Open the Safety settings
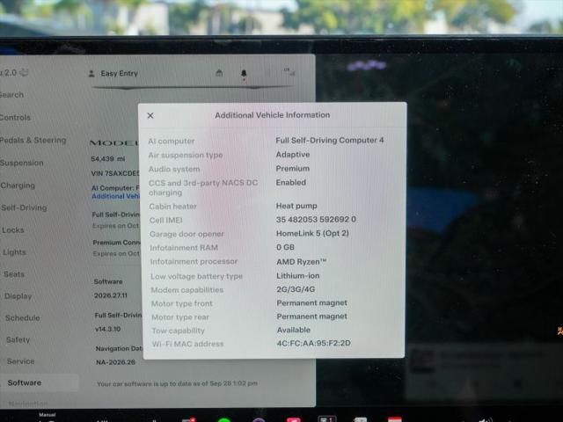 click(x=18, y=340)
